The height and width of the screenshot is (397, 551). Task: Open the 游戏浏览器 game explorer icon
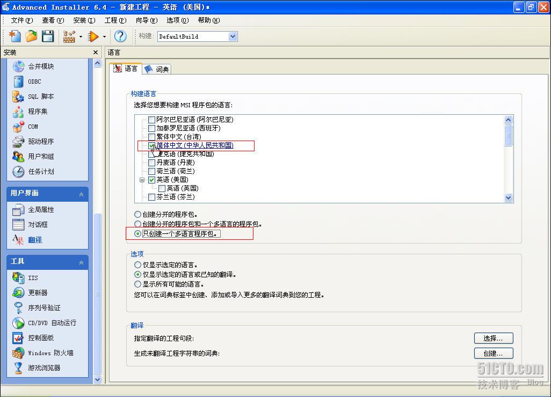pos(18,368)
